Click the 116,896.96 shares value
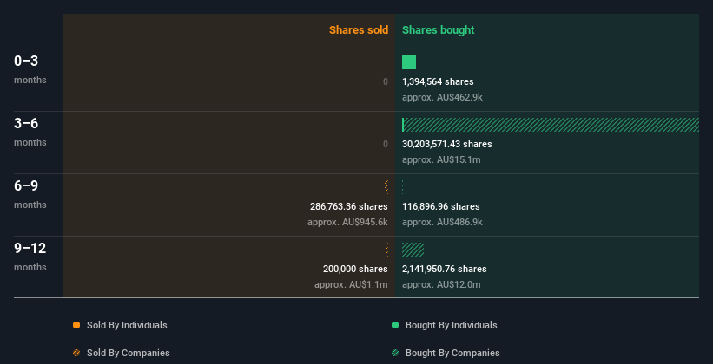This screenshot has height=364, width=713. [441, 206]
